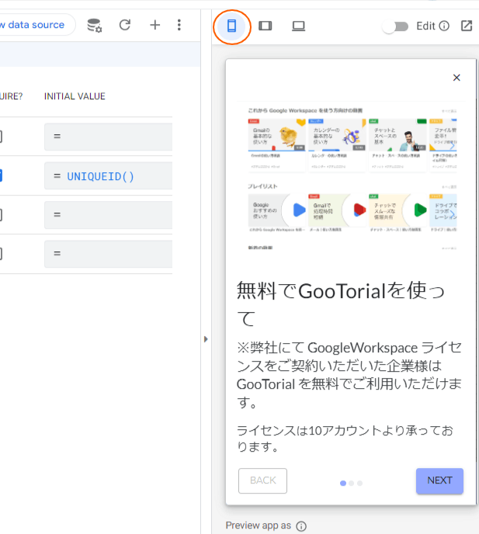This screenshot has width=479, height=534.
Task: Collapse the preview pane with side arrow
Action: tap(206, 339)
